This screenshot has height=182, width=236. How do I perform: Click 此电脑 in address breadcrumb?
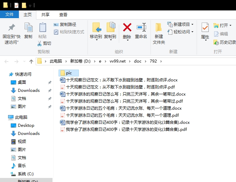click(56, 61)
